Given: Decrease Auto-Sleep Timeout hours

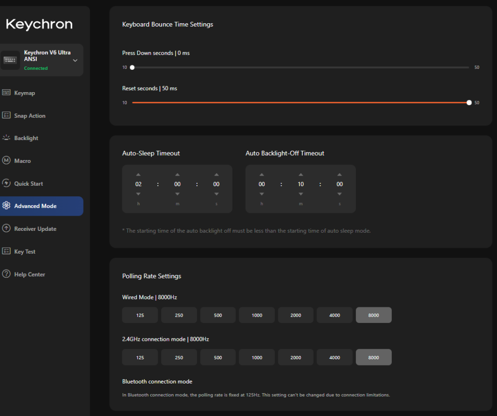Looking at the screenshot, I should click(x=138, y=194).
